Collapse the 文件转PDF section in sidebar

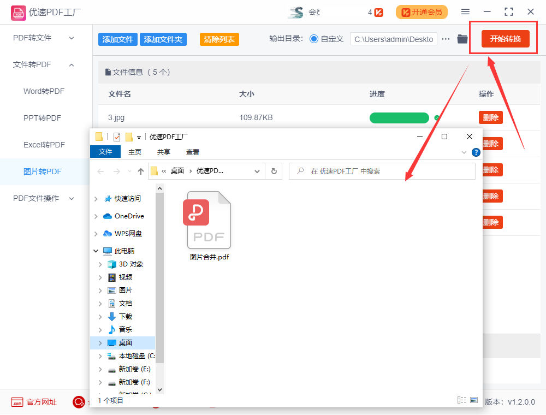pyautogui.click(x=71, y=64)
